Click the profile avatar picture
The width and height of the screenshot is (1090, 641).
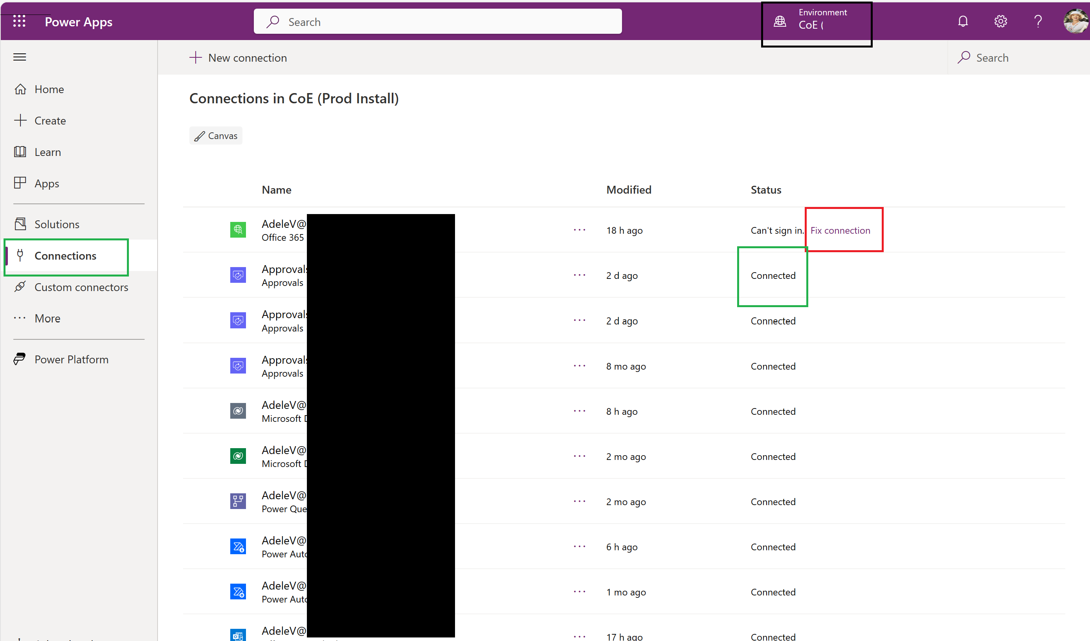(1076, 21)
